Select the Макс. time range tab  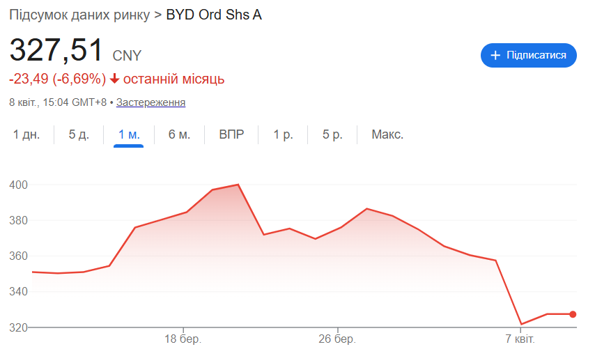pyautogui.click(x=387, y=134)
